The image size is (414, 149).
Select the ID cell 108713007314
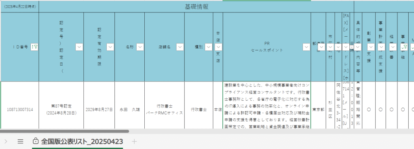[20, 110]
